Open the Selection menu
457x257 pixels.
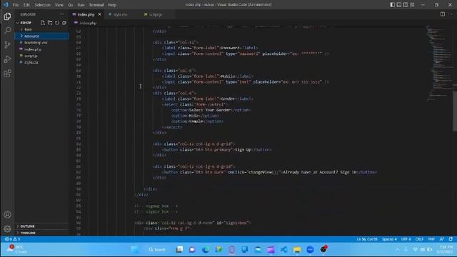[x=43, y=5]
